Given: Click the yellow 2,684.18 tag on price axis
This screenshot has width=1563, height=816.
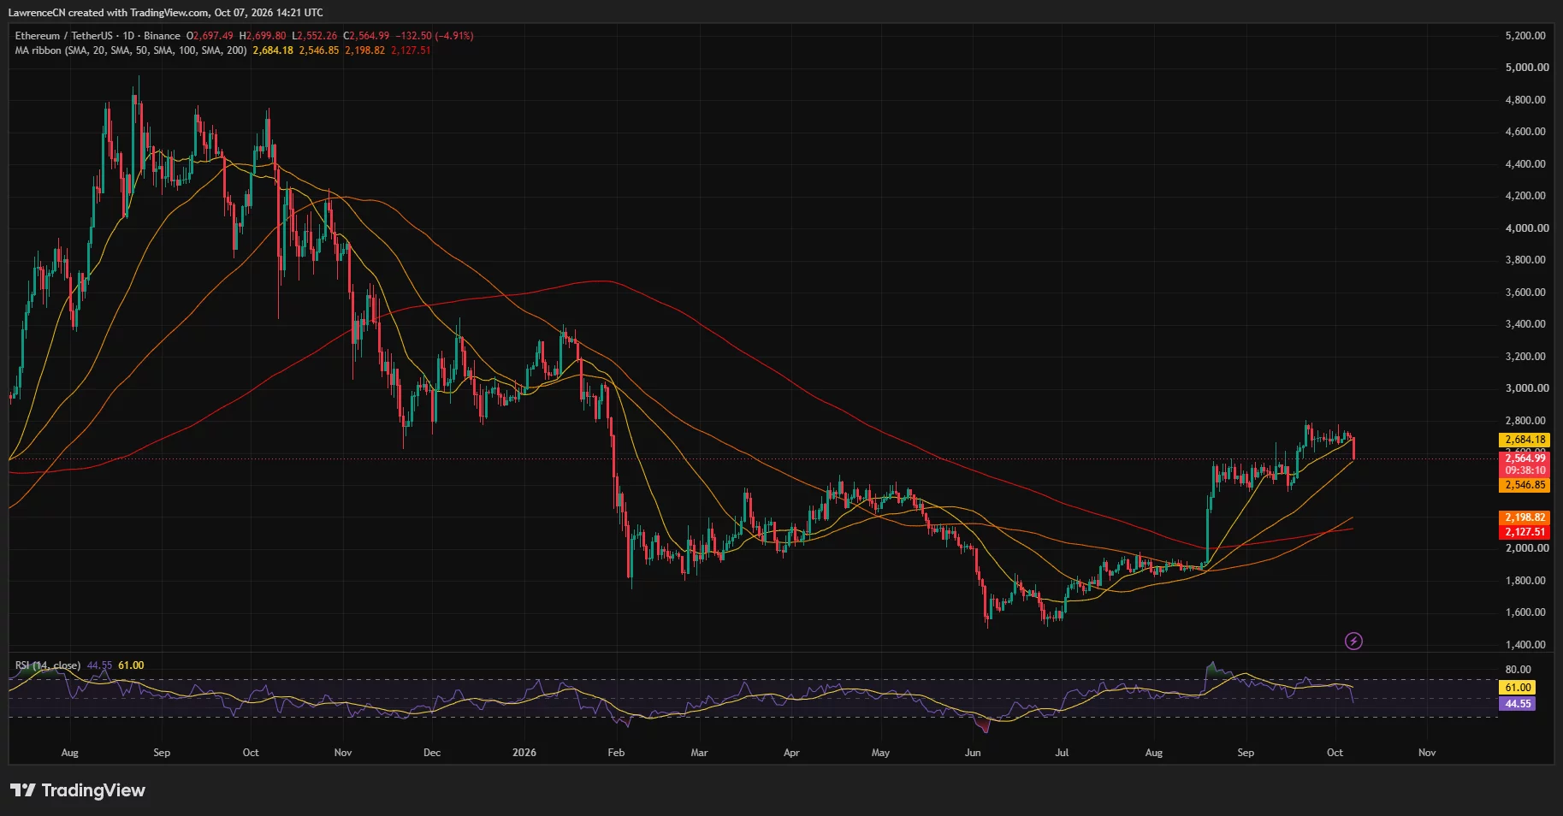Looking at the screenshot, I should [1525, 440].
